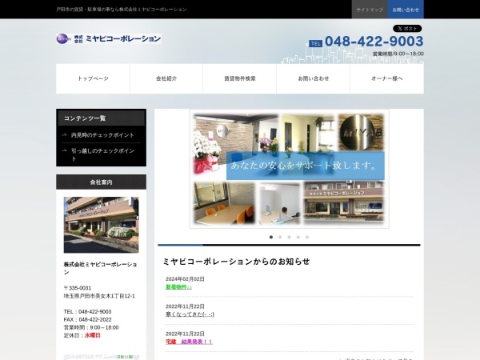Click the 会社案内 sidebar heading
Image resolution: width=480 pixels, height=360 pixels.
point(101,182)
